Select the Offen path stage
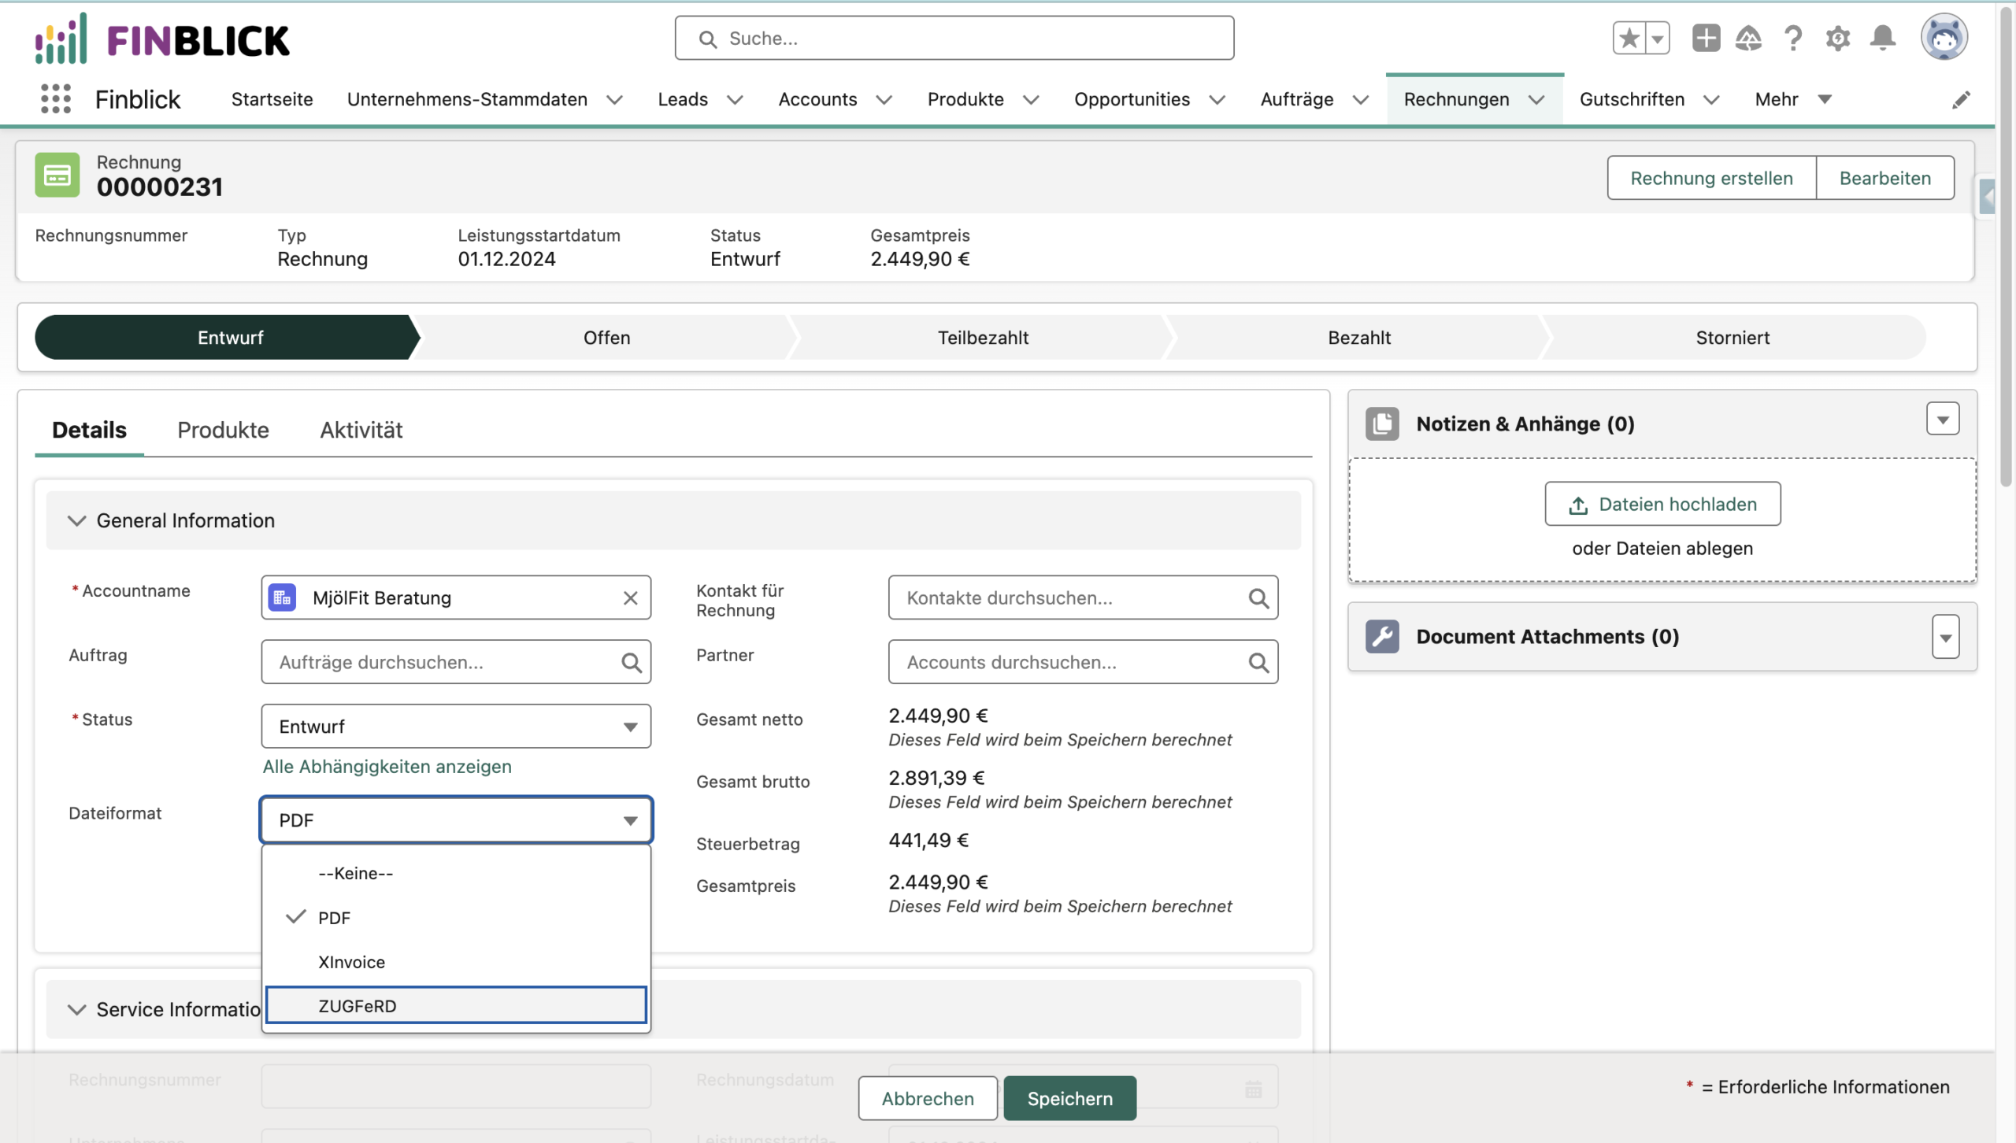The height and width of the screenshot is (1143, 2016). 606,338
